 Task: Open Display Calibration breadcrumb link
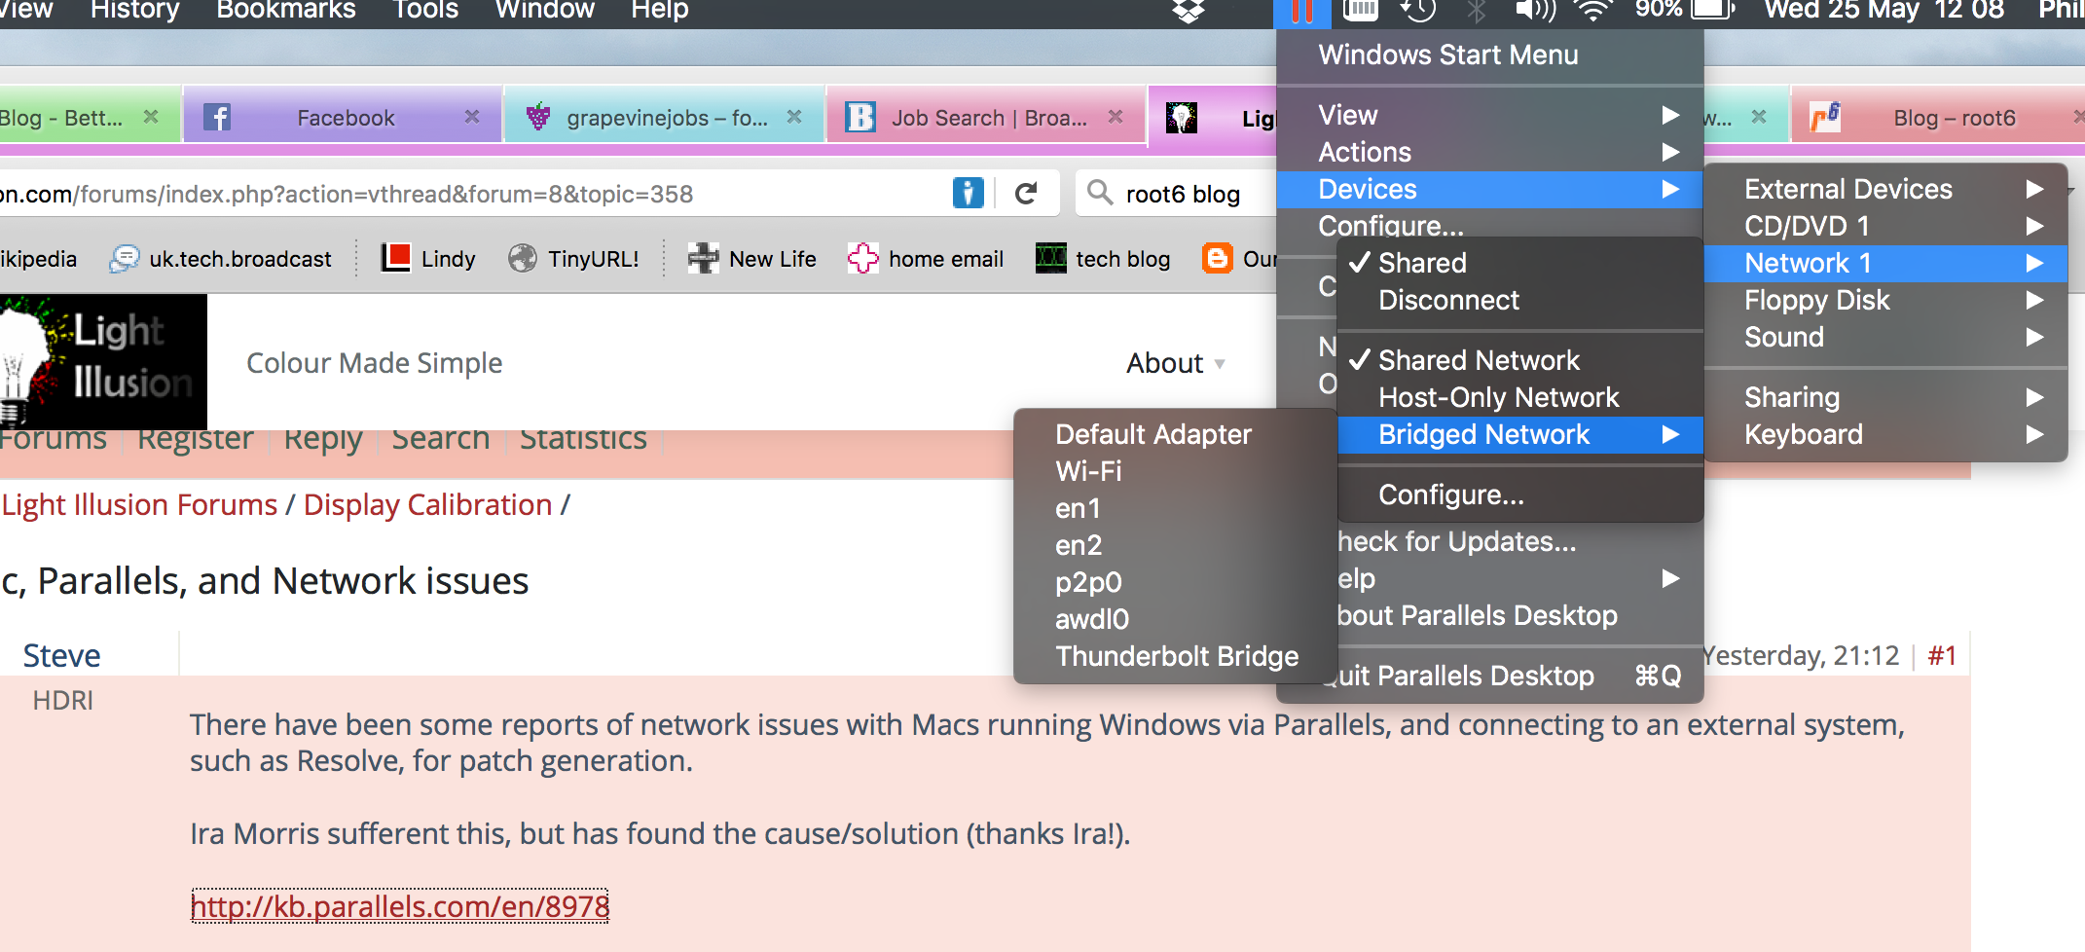click(427, 504)
